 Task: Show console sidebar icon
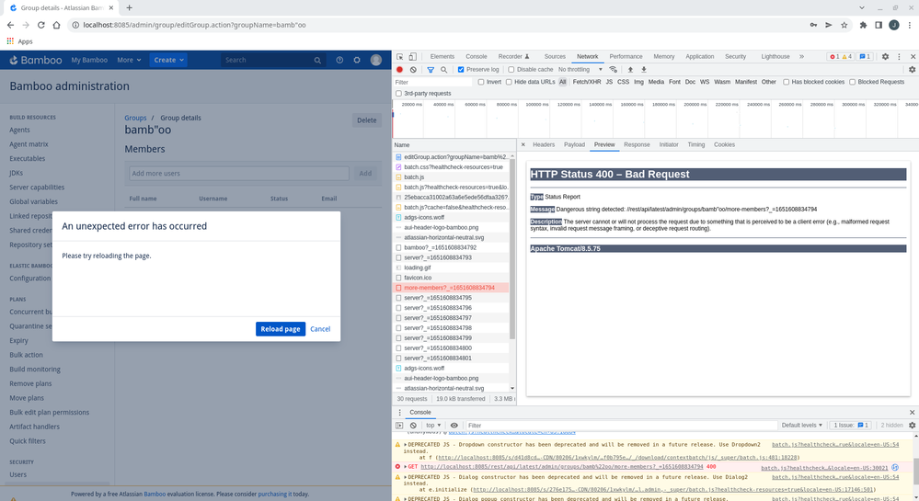point(400,426)
